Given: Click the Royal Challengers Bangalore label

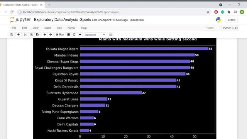Looking at the screenshot, I should coord(56,68).
